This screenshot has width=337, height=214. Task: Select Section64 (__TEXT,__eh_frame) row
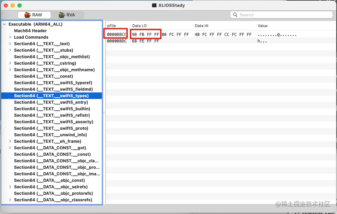pyautogui.click(x=52, y=141)
